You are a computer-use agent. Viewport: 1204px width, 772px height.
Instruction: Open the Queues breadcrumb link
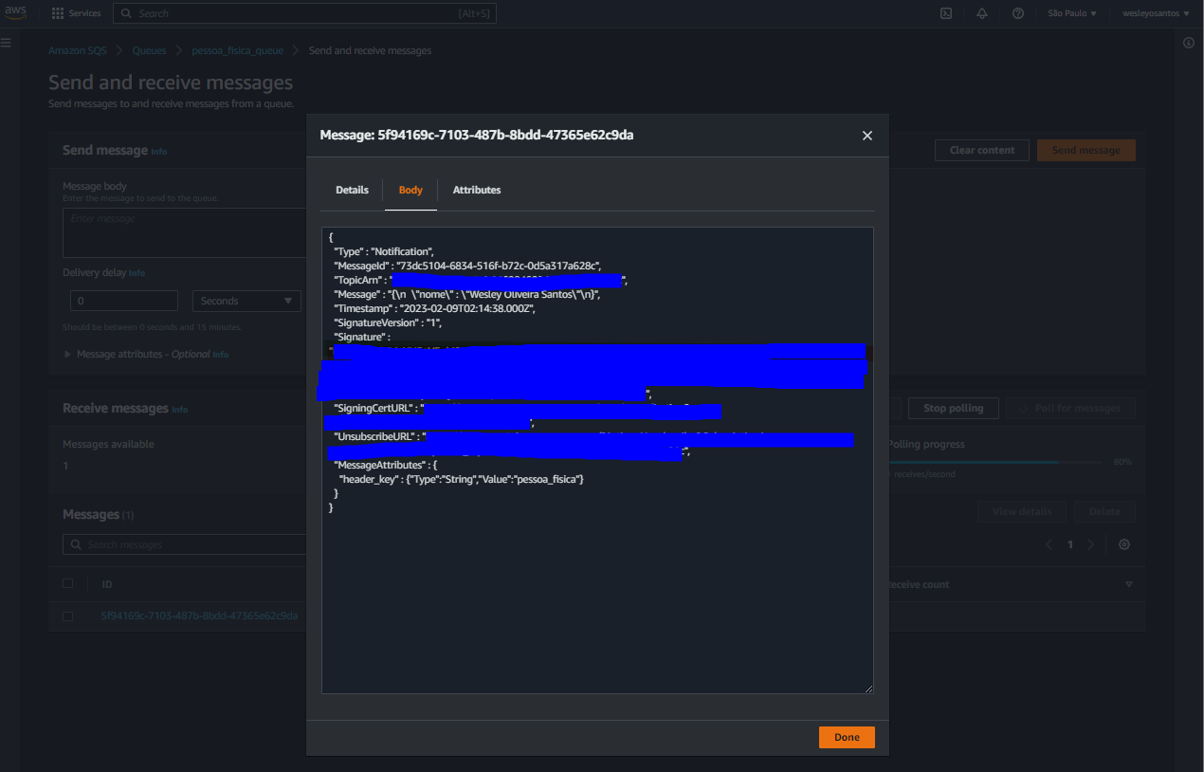click(149, 50)
